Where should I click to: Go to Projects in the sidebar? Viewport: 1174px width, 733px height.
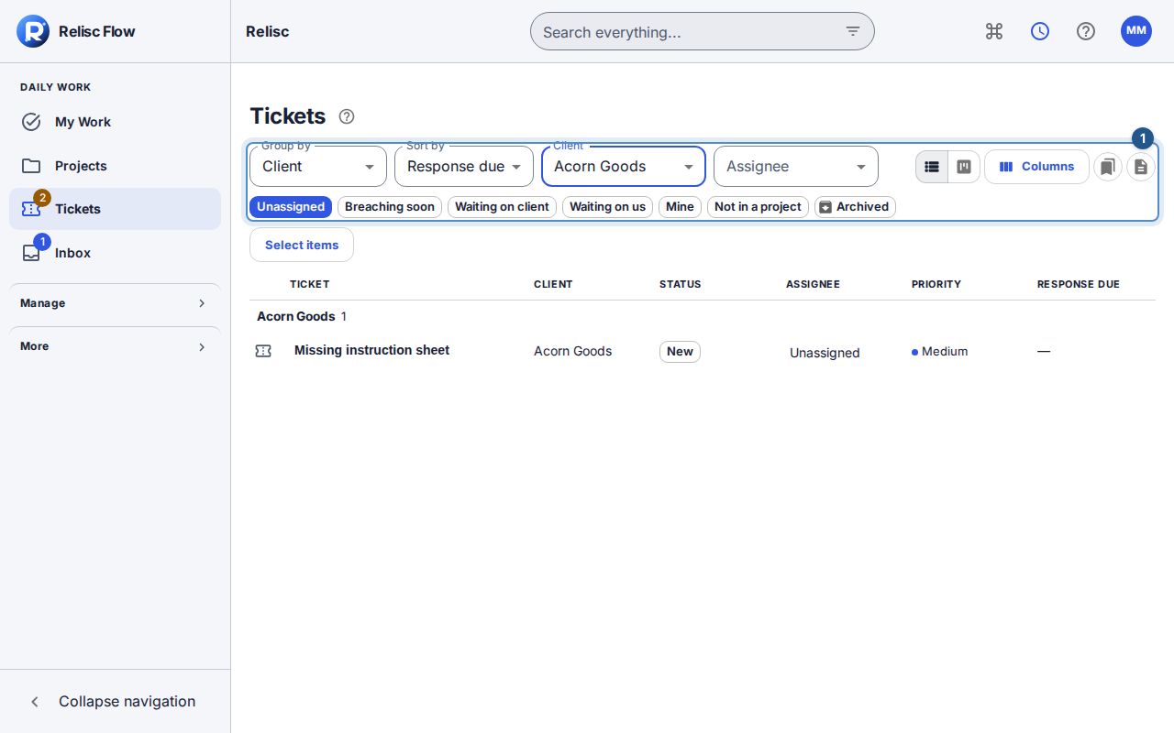point(115,166)
